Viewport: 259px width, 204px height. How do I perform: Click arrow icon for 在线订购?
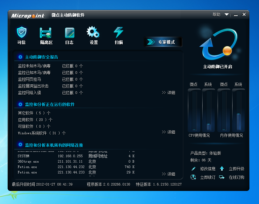pos(222,177)
